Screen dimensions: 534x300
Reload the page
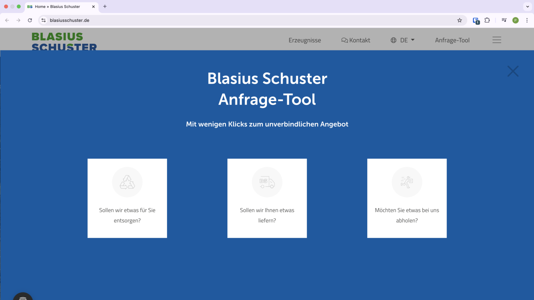coord(30,21)
